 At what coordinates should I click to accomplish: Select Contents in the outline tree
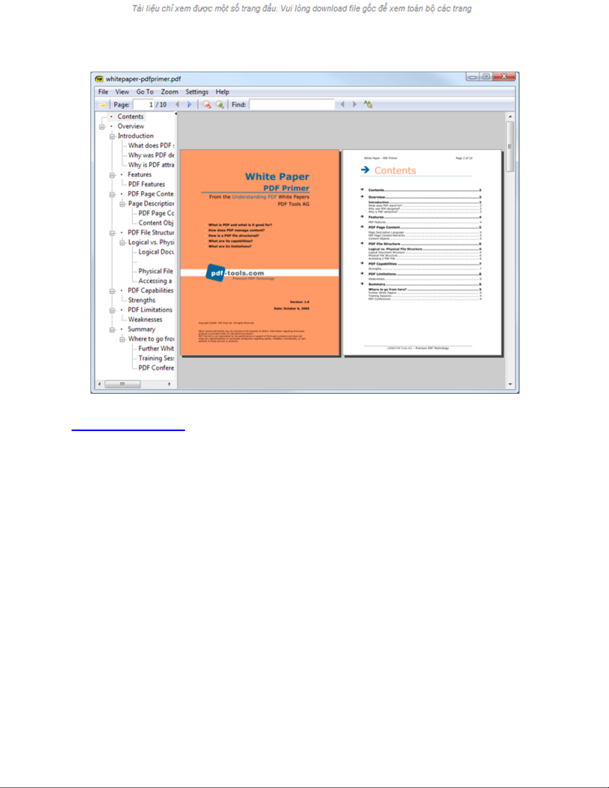coord(130,116)
